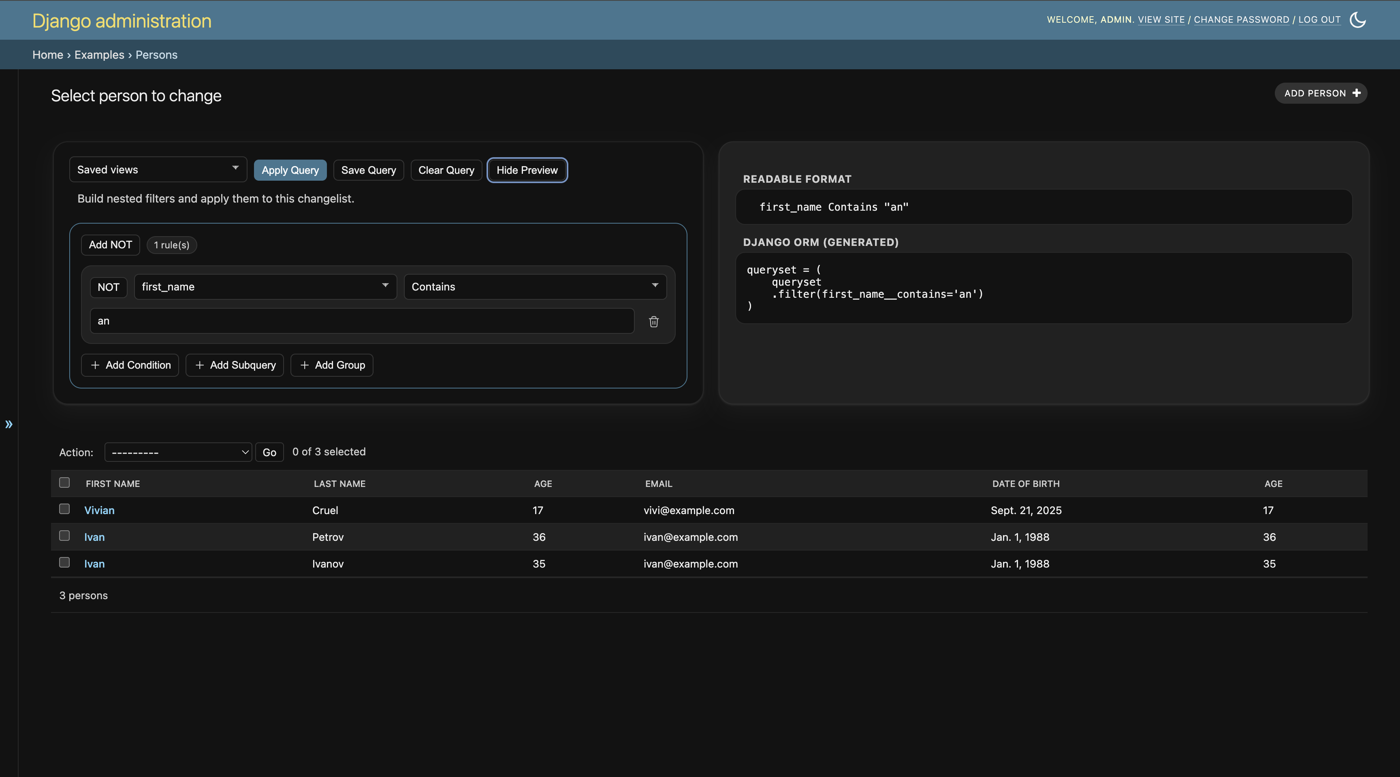Click the plus icon on Add Condition

[95, 365]
